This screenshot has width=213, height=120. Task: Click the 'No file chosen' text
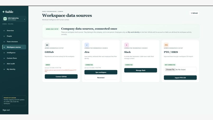(180, 70)
